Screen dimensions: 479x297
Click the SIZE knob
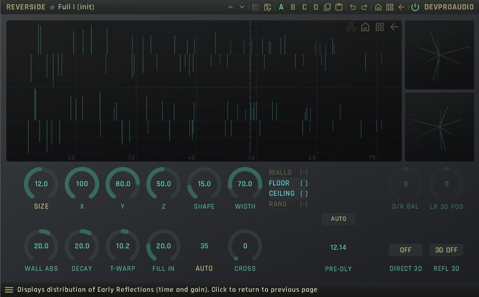(x=41, y=183)
